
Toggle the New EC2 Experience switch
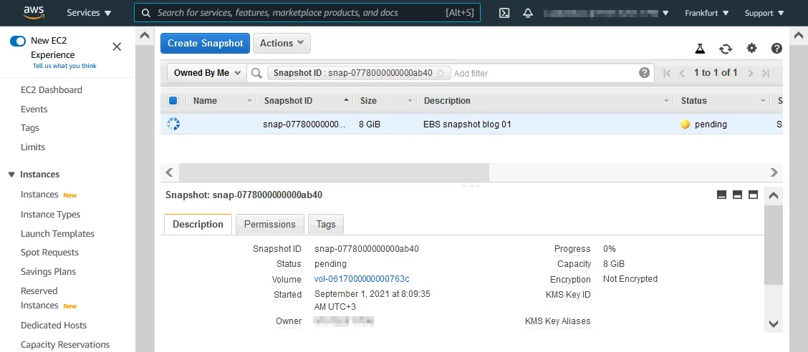[x=18, y=41]
